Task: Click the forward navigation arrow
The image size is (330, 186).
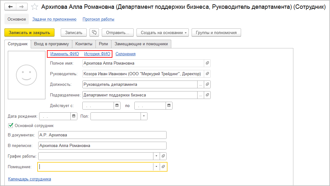Action: 21,7
